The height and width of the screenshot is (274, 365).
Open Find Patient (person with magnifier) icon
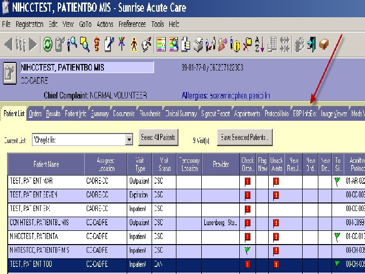(x=72, y=44)
